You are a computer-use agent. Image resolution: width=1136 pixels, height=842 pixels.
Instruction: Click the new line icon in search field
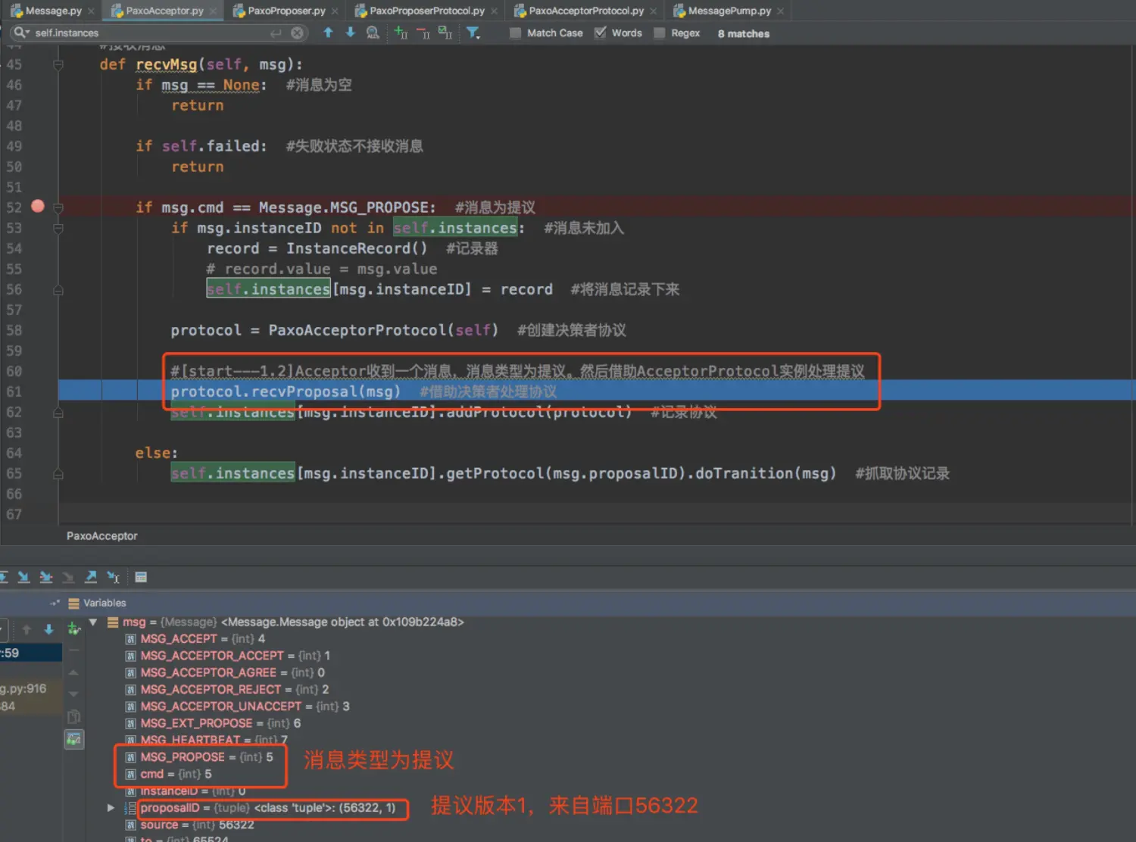tap(276, 33)
